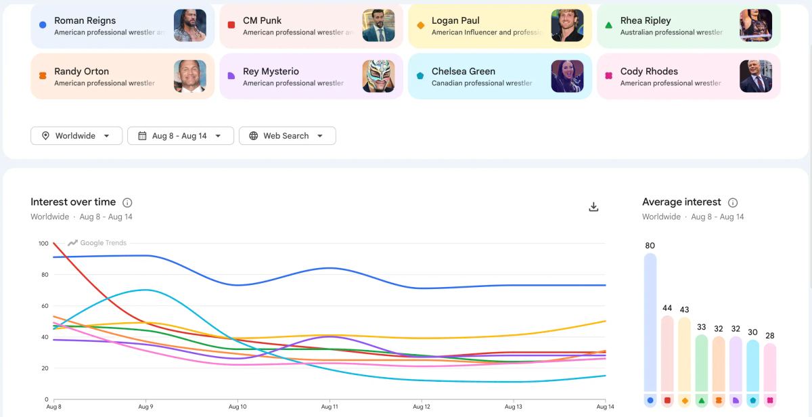Click Rhea Ripley green triangle marker
812x417 pixels.
pos(609,25)
